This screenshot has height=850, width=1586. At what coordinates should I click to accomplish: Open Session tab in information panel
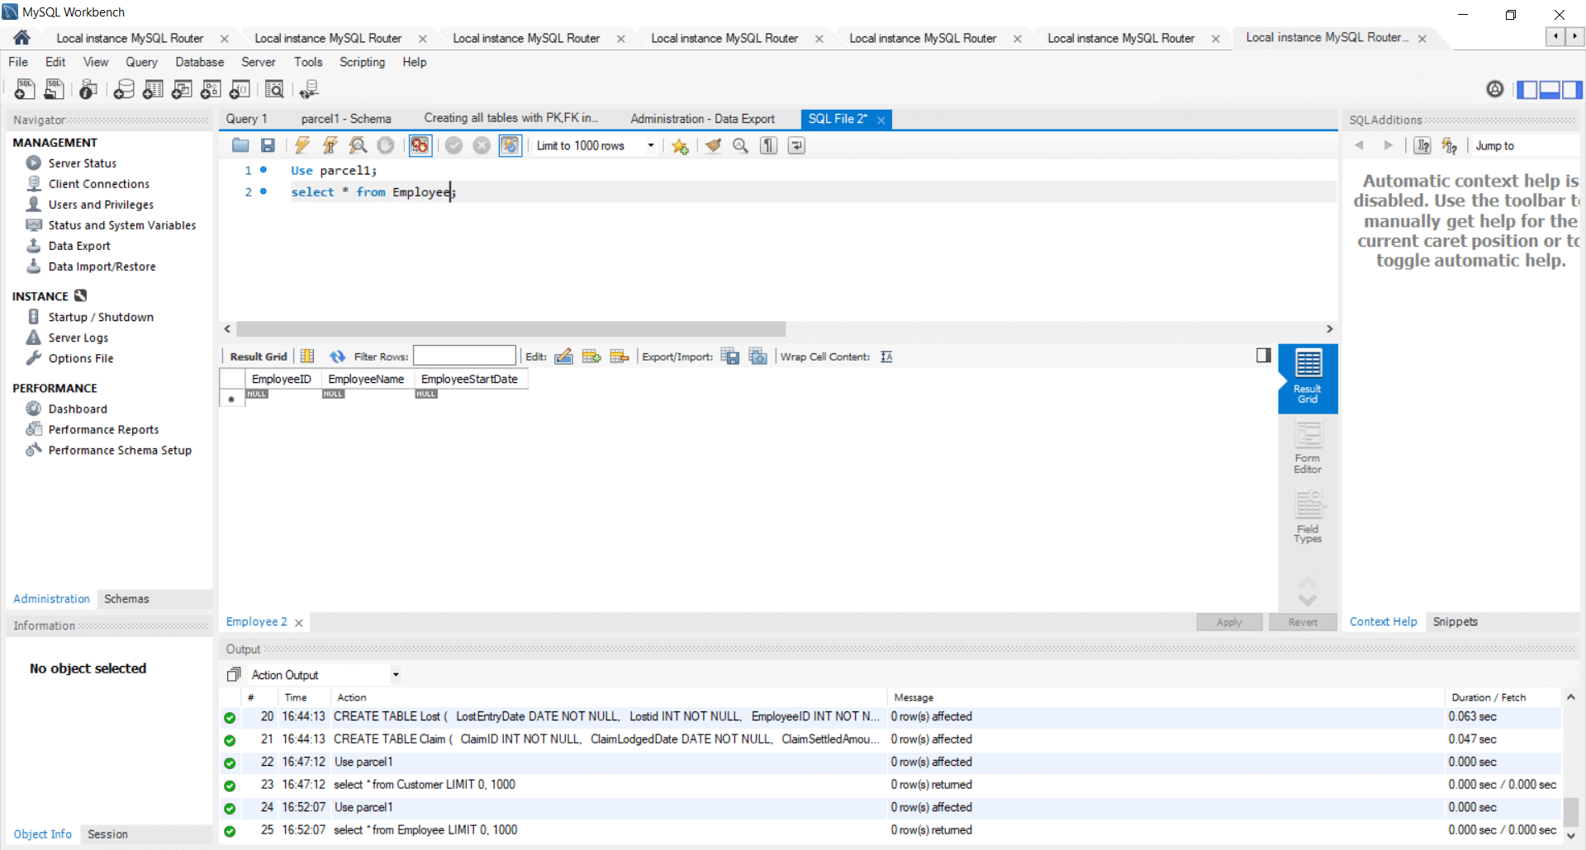click(107, 834)
